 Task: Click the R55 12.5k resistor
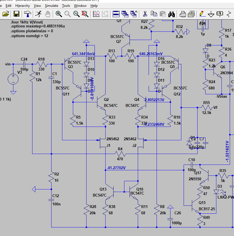pos(207,108)
